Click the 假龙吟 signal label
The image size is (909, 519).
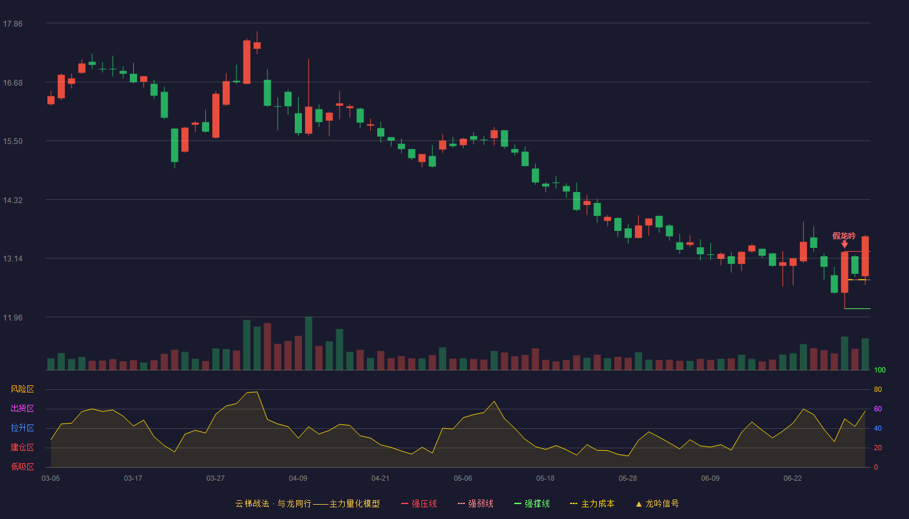844,235
